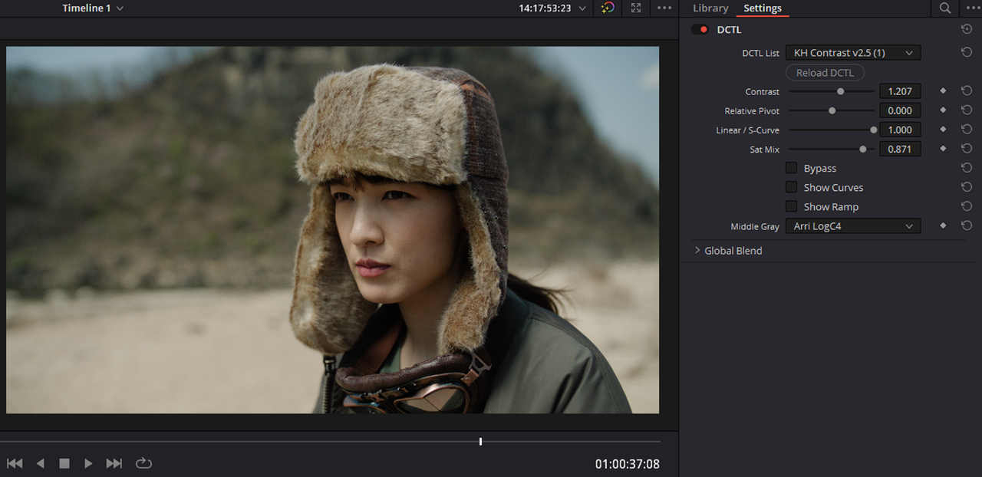Reset the Show Curves checkbox

pyautogui.click(x=967, y=187)
